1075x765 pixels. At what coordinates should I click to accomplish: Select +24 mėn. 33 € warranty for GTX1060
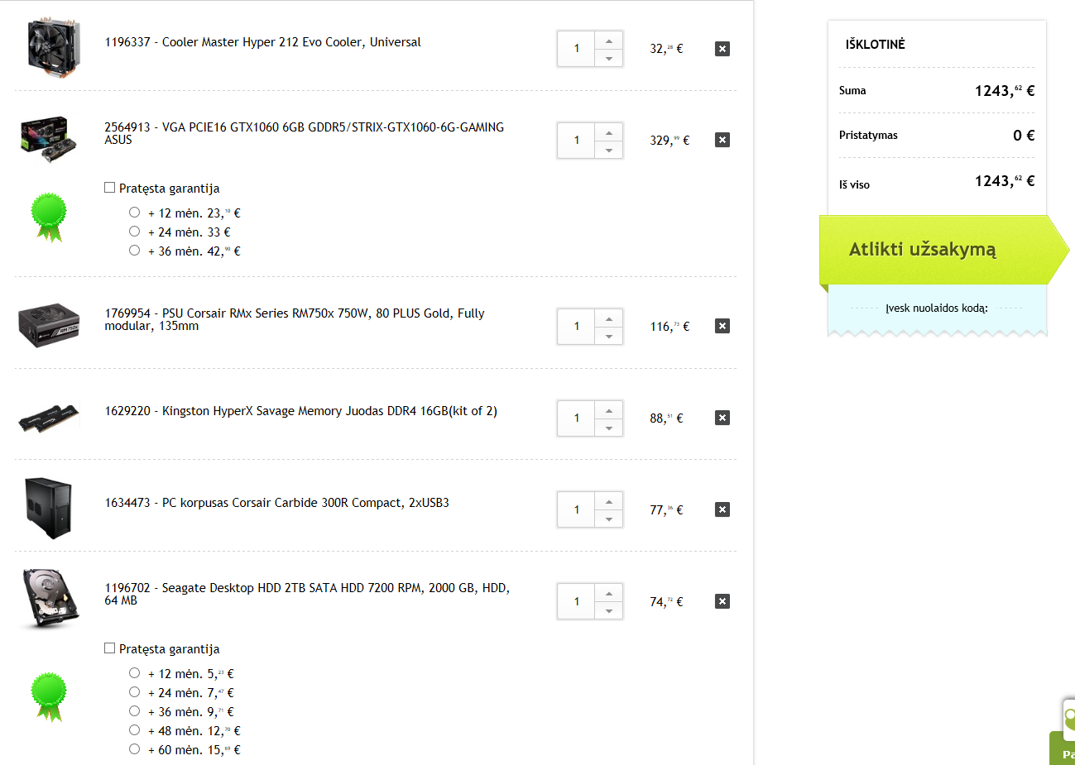coord(134,232)
